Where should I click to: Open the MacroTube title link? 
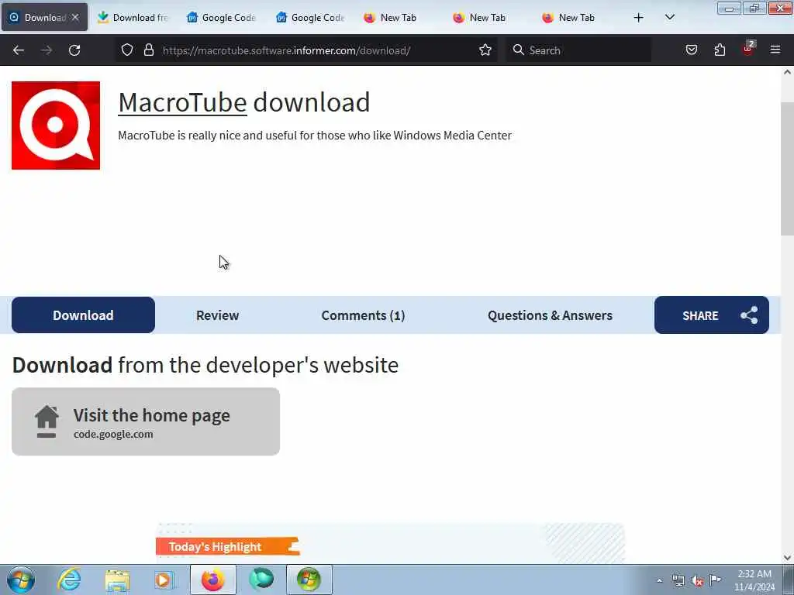click(x=182, y=102)
